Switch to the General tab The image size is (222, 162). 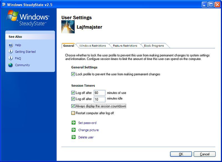(69, 46)
